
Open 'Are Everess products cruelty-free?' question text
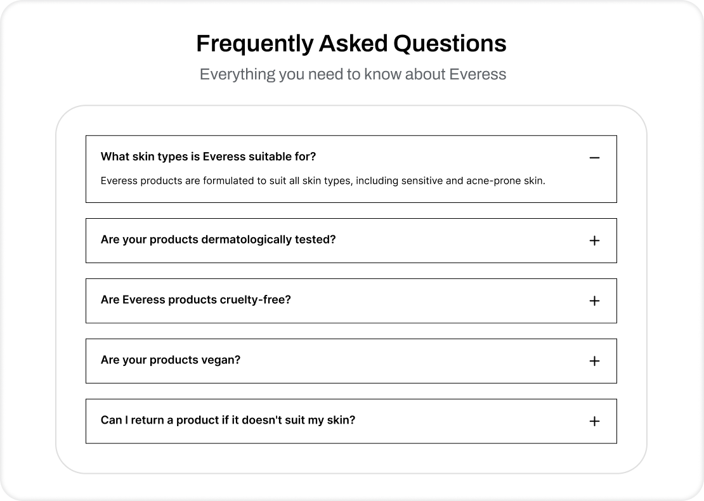195,300
